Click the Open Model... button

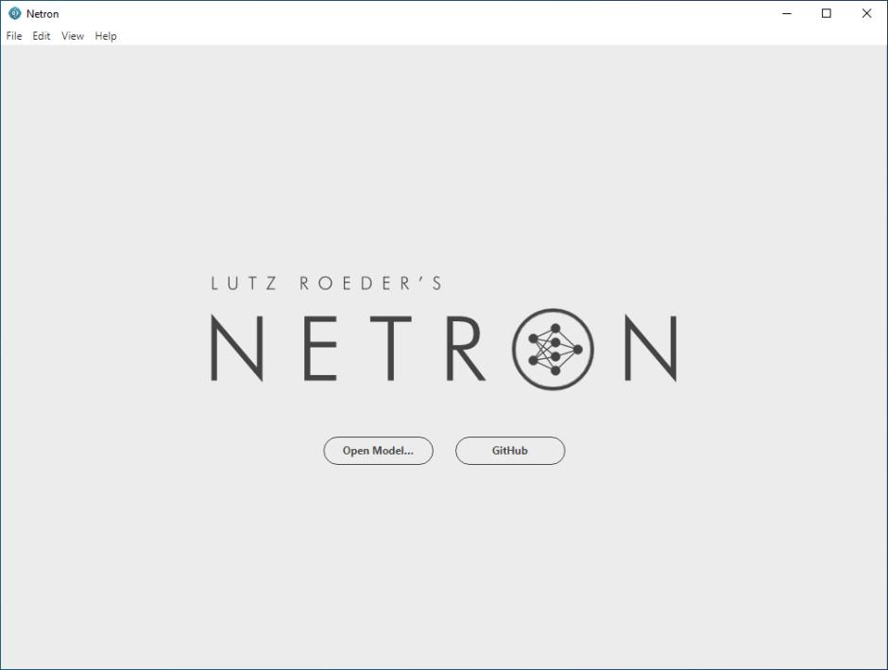pos(378,451)
